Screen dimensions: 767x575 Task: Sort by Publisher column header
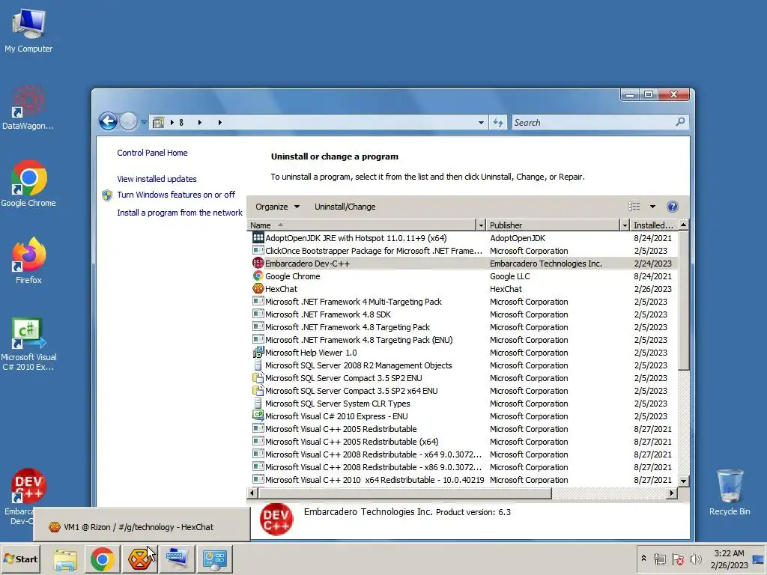pyautogui.click(x=553, y=225)
